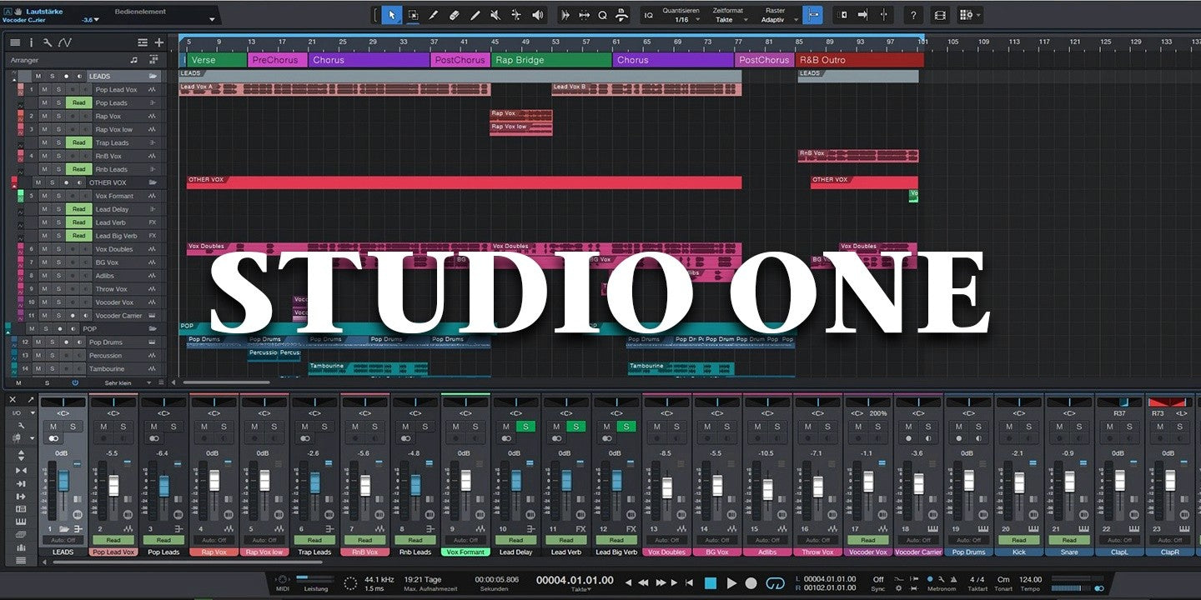
Task: Choose the Mute tool in the toolbar
Action: (x=495, y=15)
